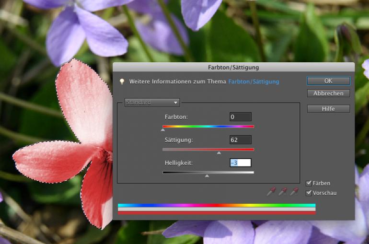Click the first eyedropper tool icon

pyautogui.click(x=271, y=191)
